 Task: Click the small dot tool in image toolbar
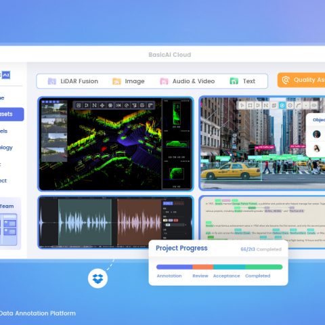pos(306,106)
